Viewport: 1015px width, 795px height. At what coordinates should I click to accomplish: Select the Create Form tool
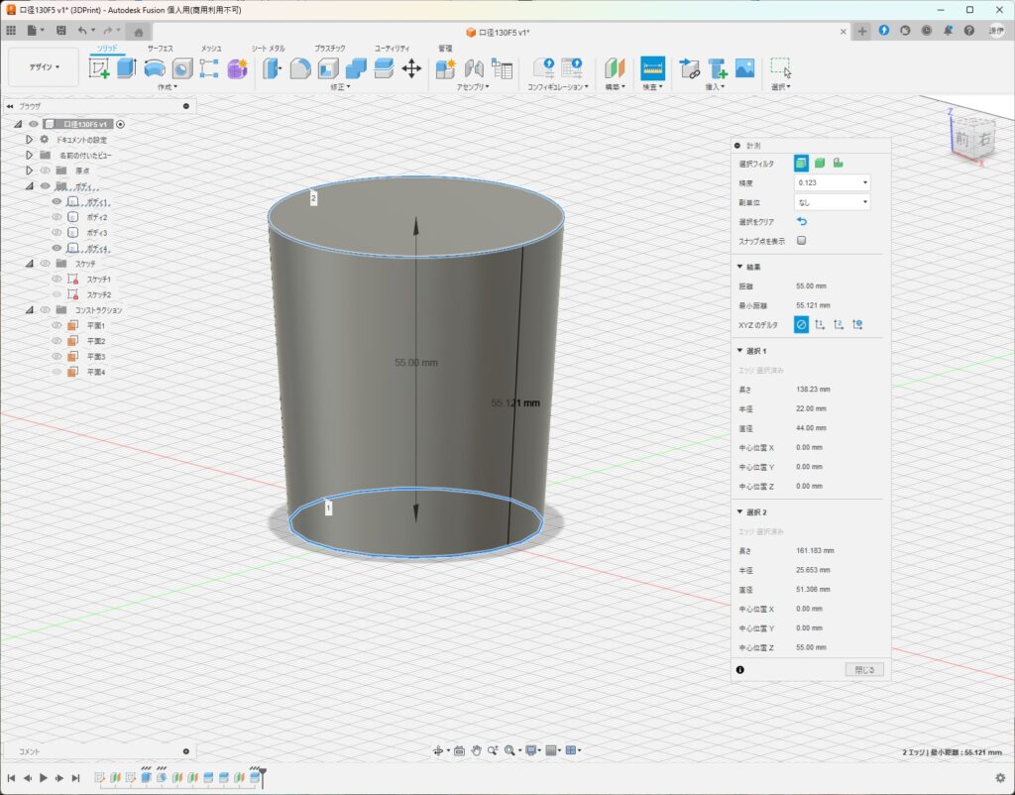(238, 68)
